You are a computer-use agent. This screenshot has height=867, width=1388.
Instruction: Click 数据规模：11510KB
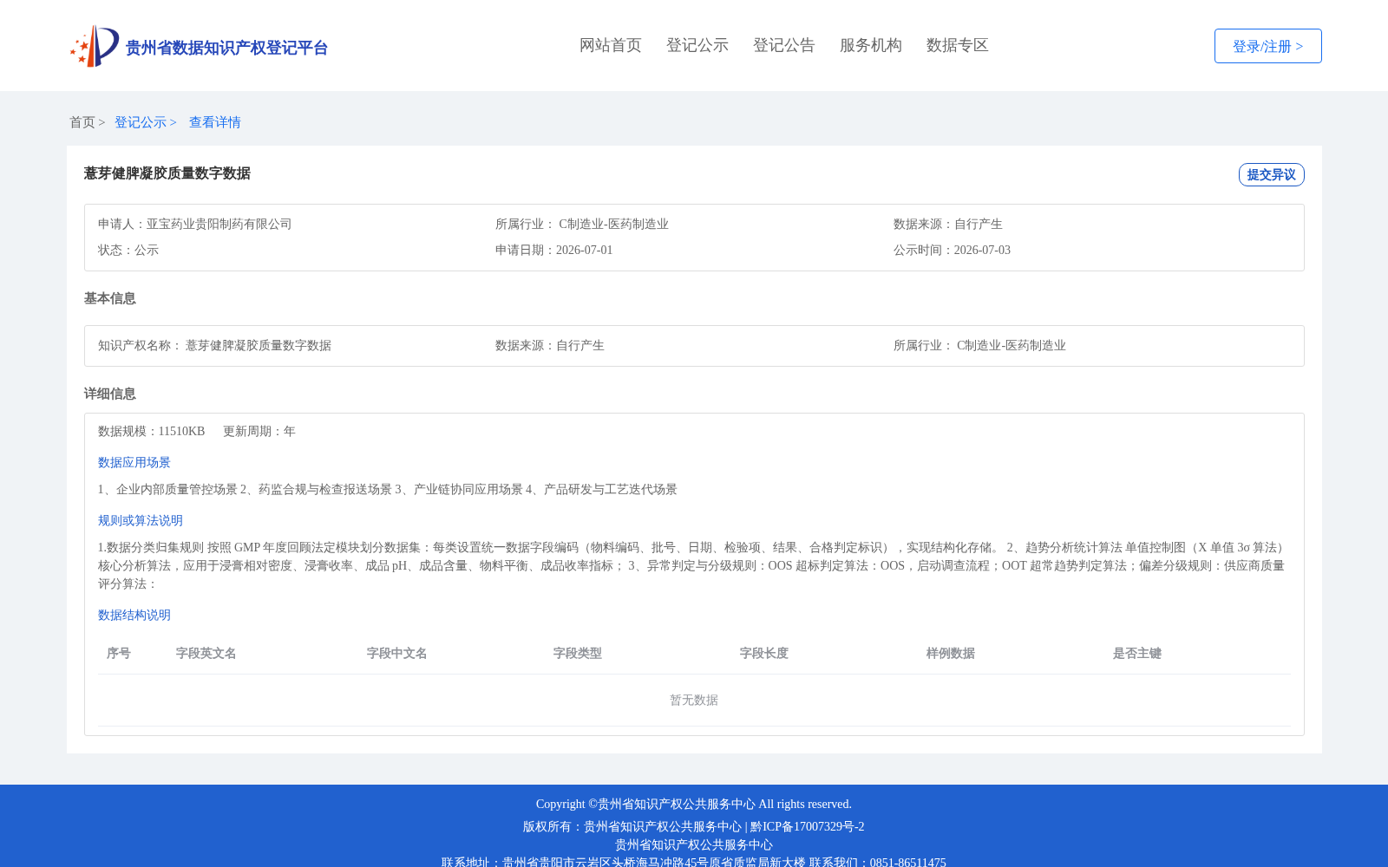pos(152,431)
